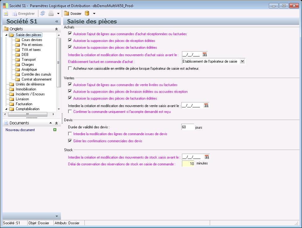Image resolution: width=302 pixels, height=228 pixels.
Task: Click the new document icon in toolbar
Action: 6,14
